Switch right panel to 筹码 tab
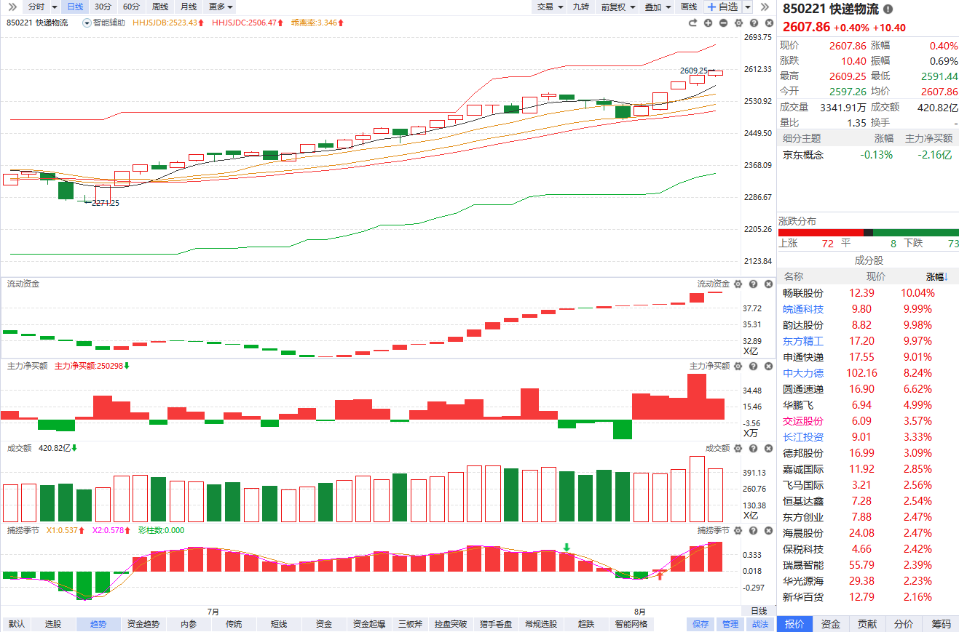 pos(941,624)
